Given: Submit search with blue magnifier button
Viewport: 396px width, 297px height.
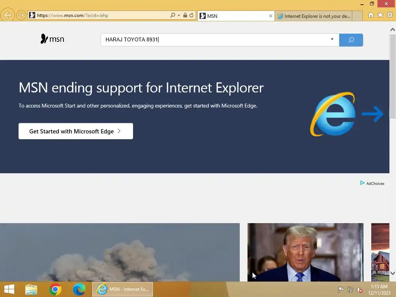Looking at the screenshot, I should [351, 40].
